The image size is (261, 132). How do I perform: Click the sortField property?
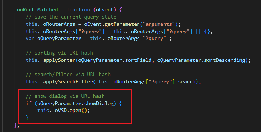pyautogui.click(x=138, y=60)
